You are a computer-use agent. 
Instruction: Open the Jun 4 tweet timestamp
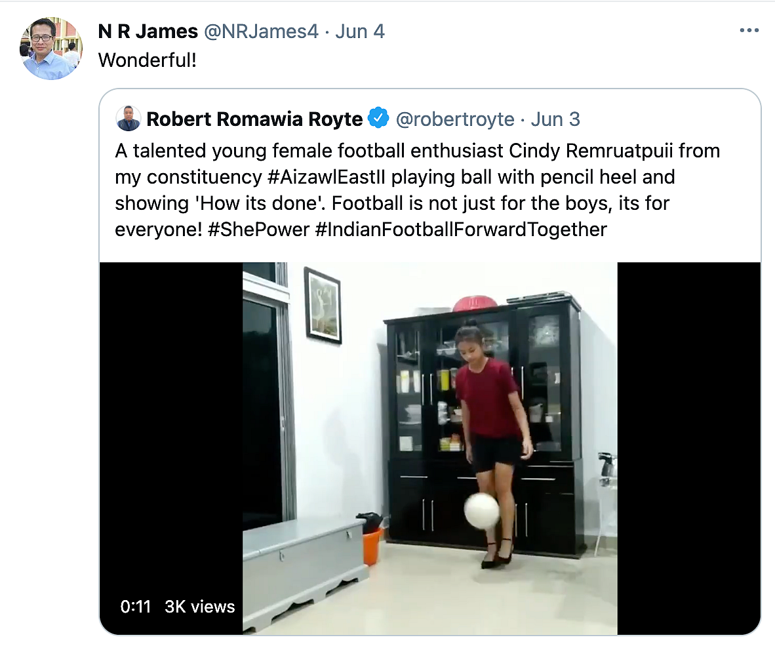[360, 31]
